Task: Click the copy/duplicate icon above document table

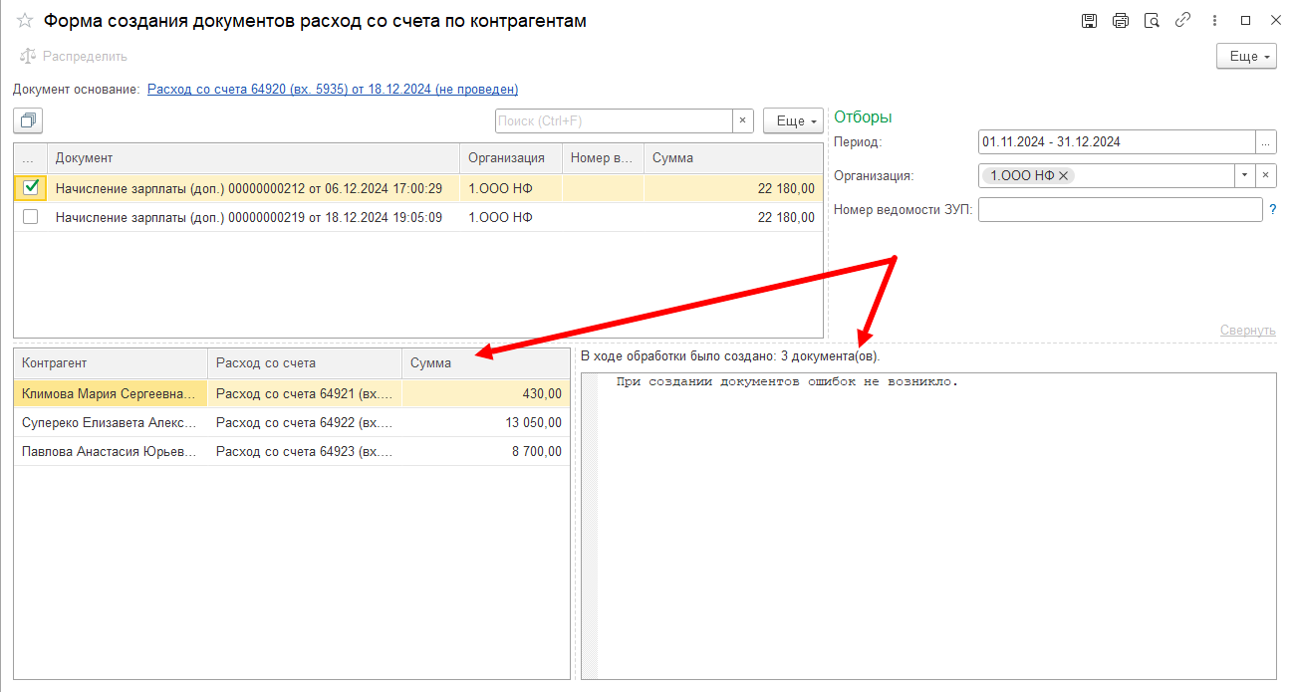Action: (28, 120)
